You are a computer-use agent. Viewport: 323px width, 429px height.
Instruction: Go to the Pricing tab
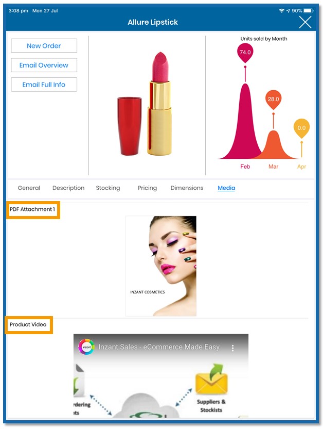coord(147,188)
